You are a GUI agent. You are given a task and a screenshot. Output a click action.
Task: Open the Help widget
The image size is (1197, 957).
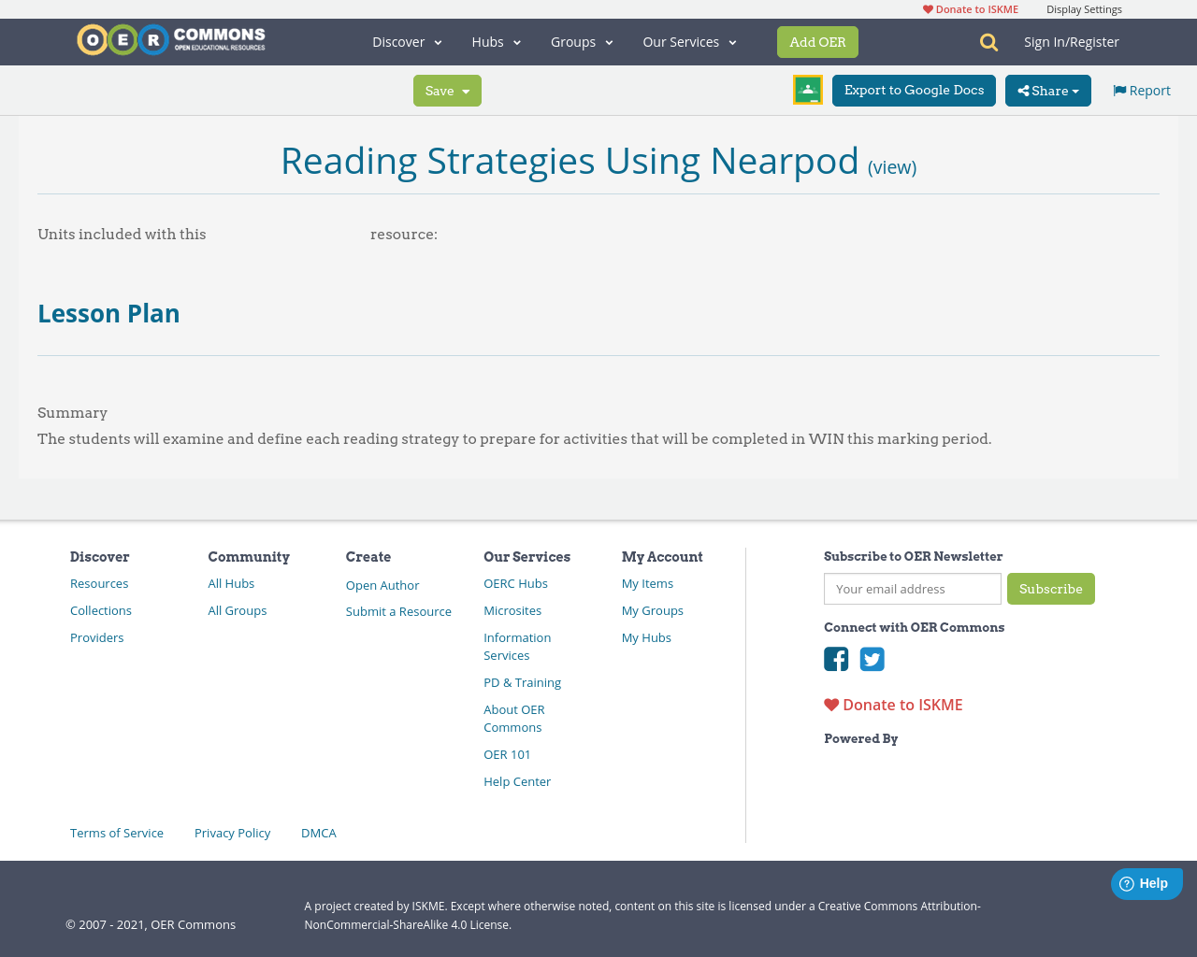[1146, 883]
